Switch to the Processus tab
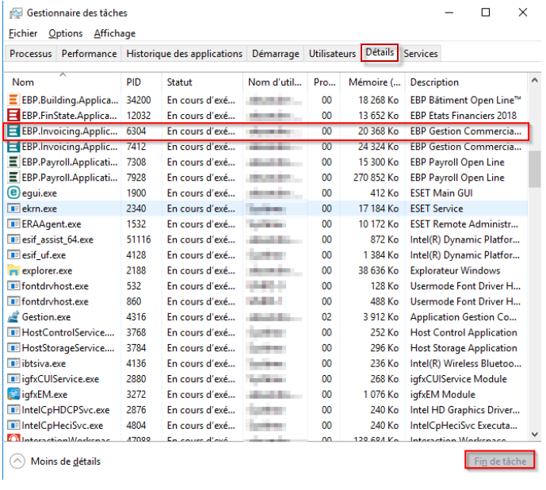 (x=31, y=54)
